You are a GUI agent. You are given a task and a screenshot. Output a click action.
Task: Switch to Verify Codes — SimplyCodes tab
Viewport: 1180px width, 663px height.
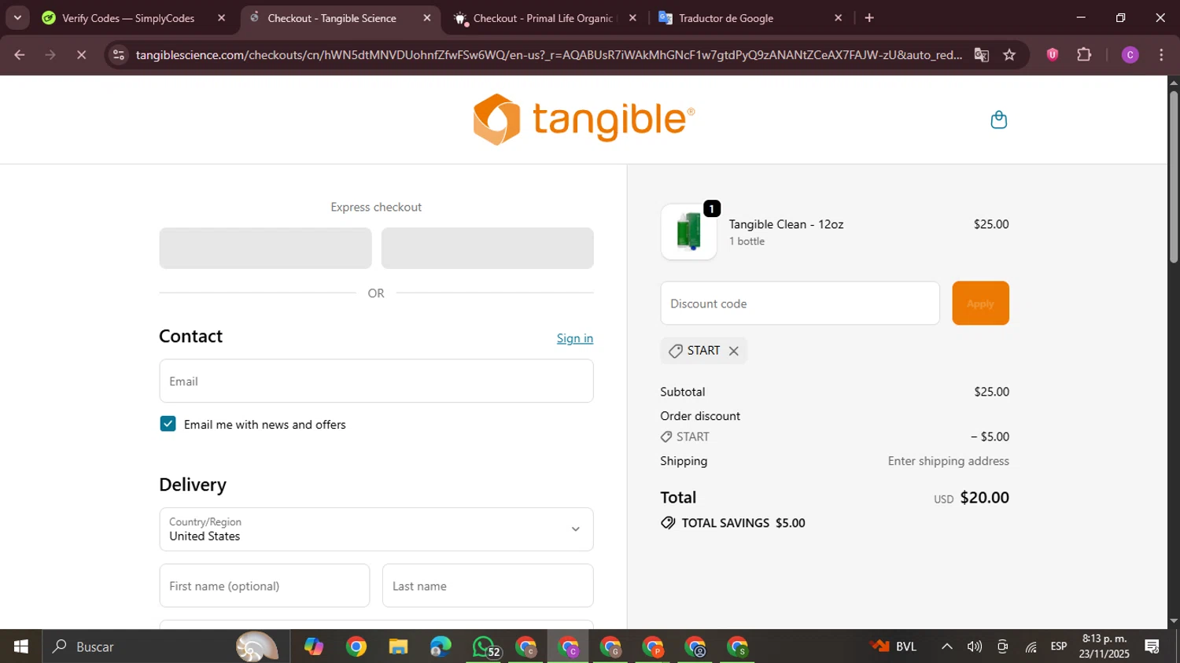pos(128,18)
